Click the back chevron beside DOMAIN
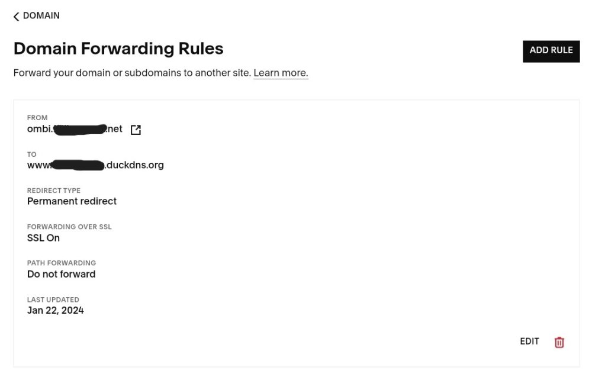The width and height of the screenshot is (592, 380). pos(16,17)
